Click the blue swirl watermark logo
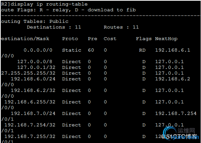This screenshot has height=143, width=201. point(169,133)
